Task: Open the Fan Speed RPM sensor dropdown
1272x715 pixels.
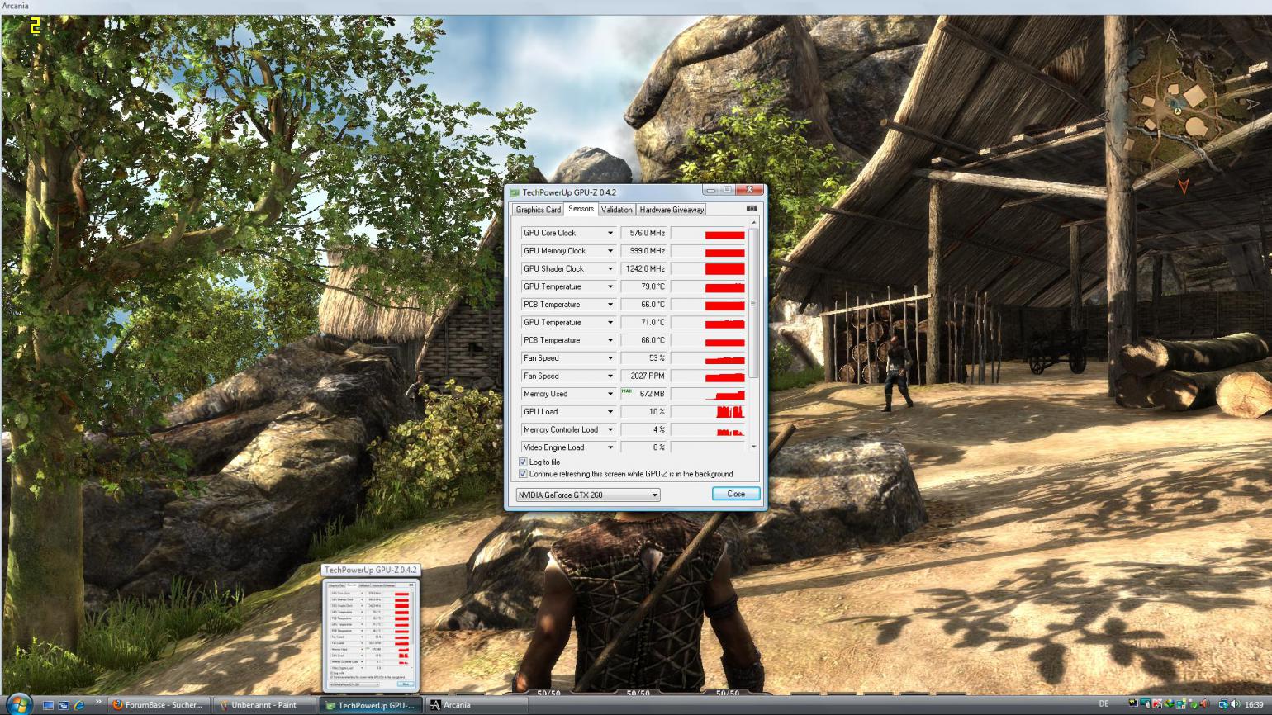Action: 610,376
